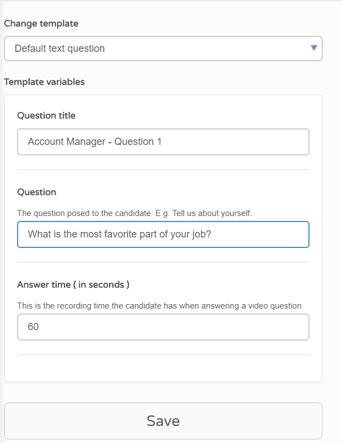Image resolution: width=342 pixels, height=443 pixels.
Task: Click the 'Question title' field label
Action: pos(46,116)
